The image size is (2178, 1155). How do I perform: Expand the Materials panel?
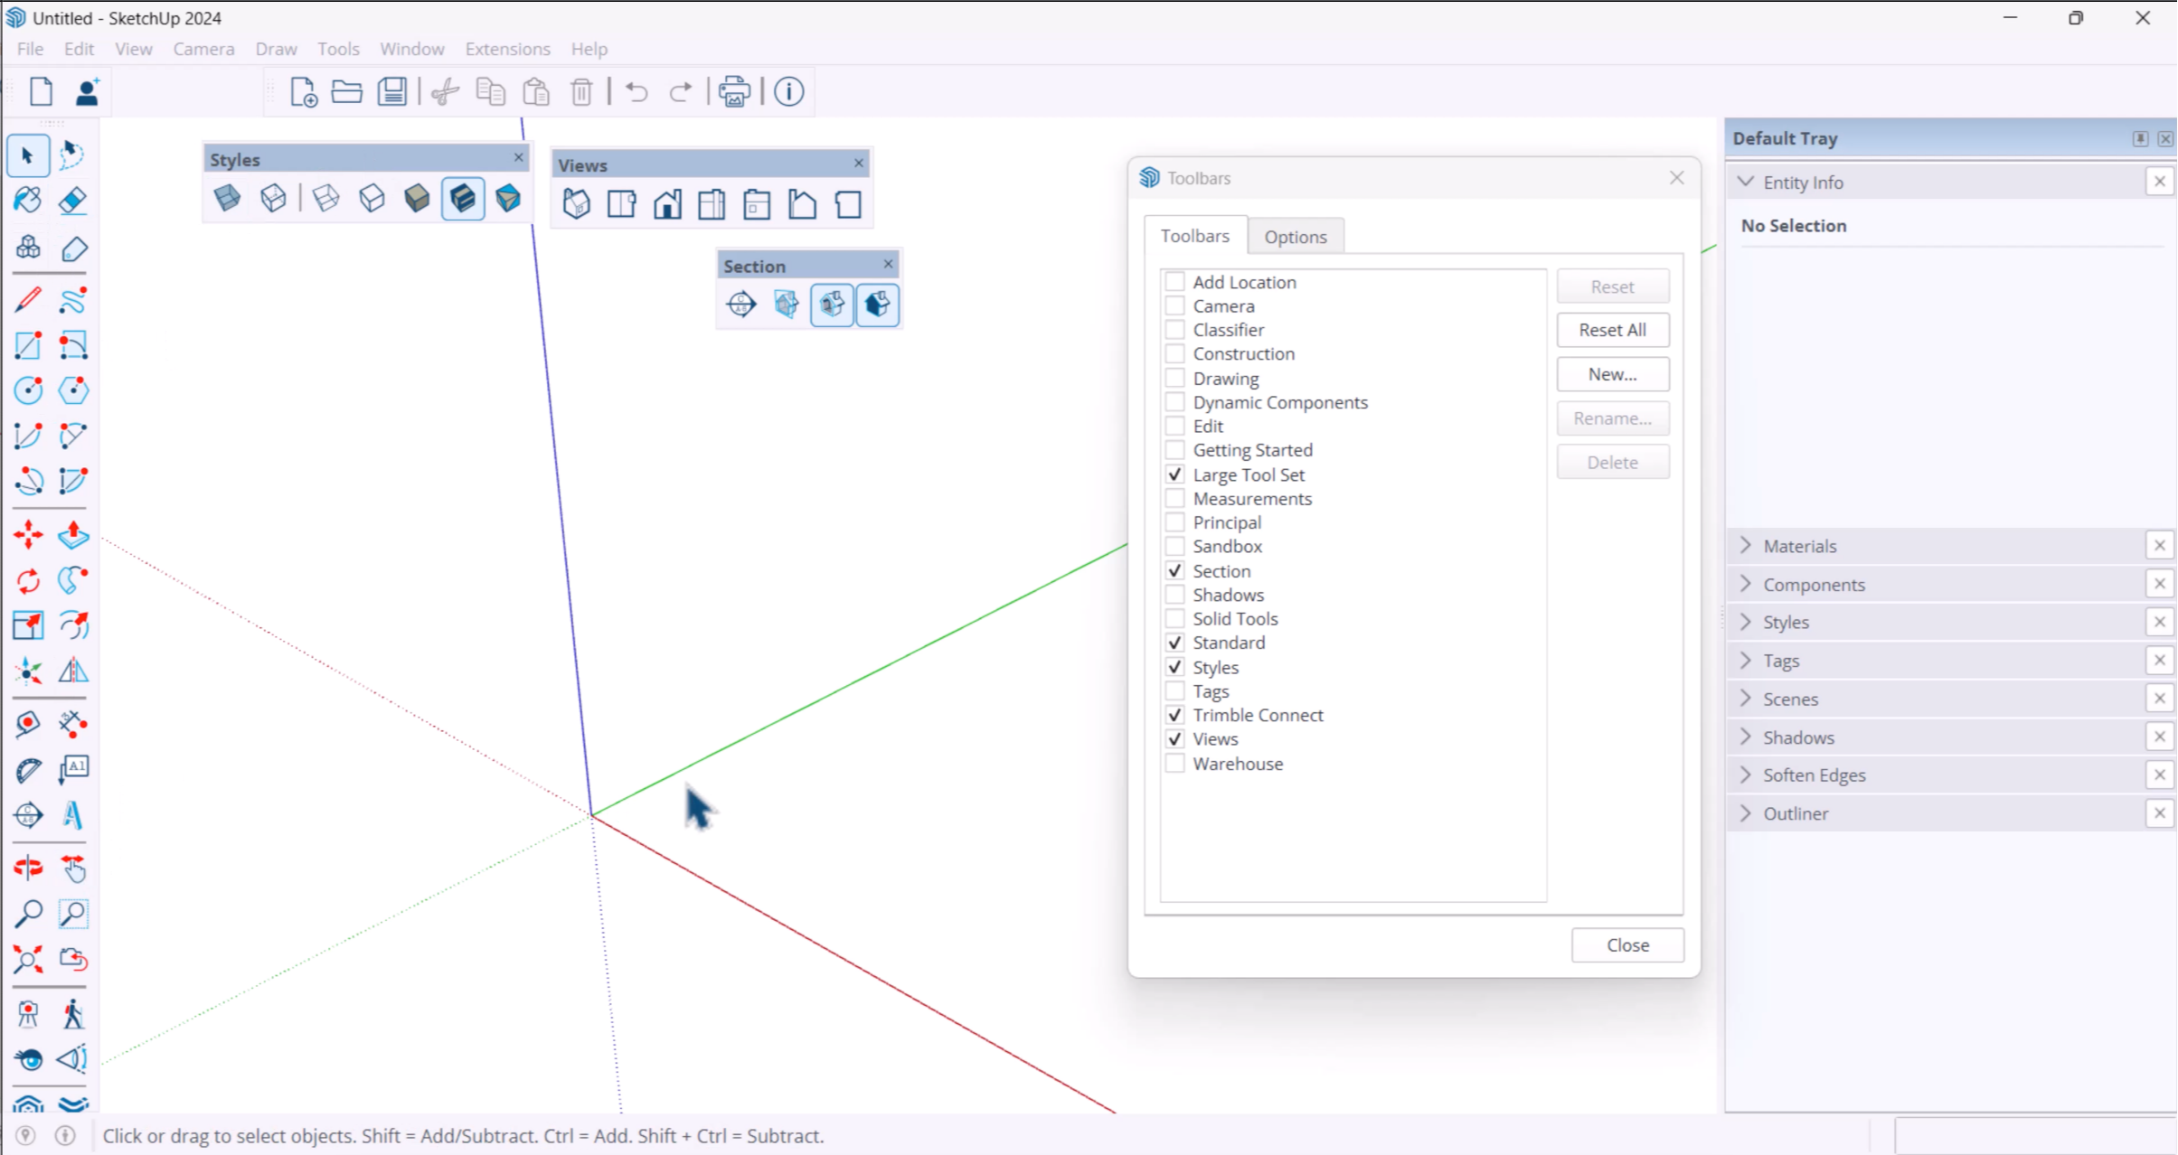tap(1746, 546)
